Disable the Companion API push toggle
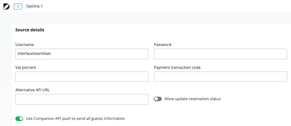The height and width of the screenshot is (126, 291). point(19,119)
